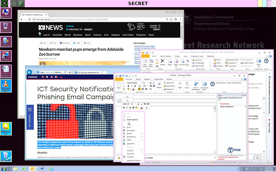Image resolution: width=276 pixels, height=172 pixels.
Task: Click Delete X icon in Outlook Home ribbon
Action: (x=163, y=62)
